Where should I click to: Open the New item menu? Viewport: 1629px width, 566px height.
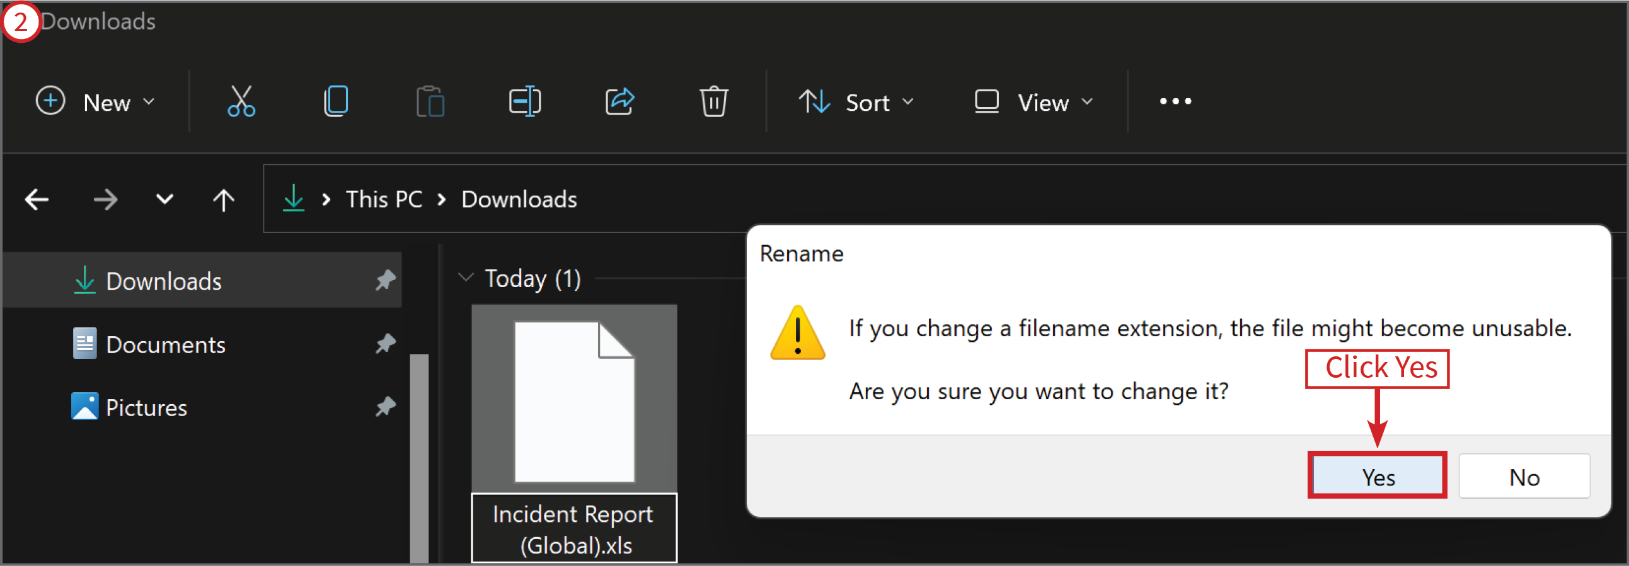(96, 102)
